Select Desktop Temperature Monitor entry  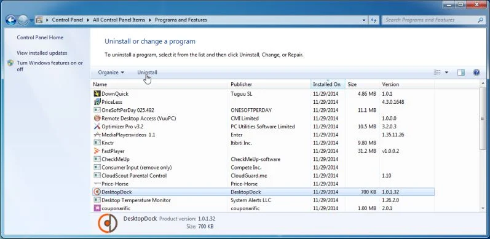point(136,200)
